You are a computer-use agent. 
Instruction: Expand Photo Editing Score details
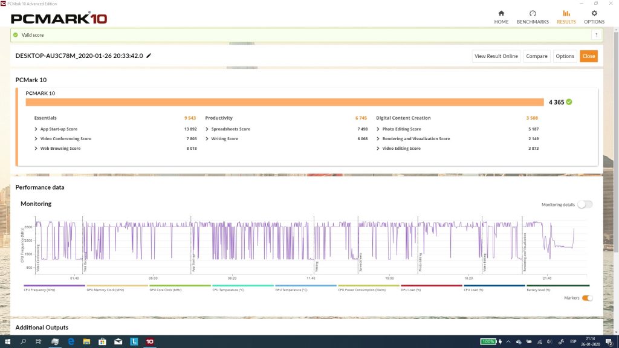click(x=401, y=129)
